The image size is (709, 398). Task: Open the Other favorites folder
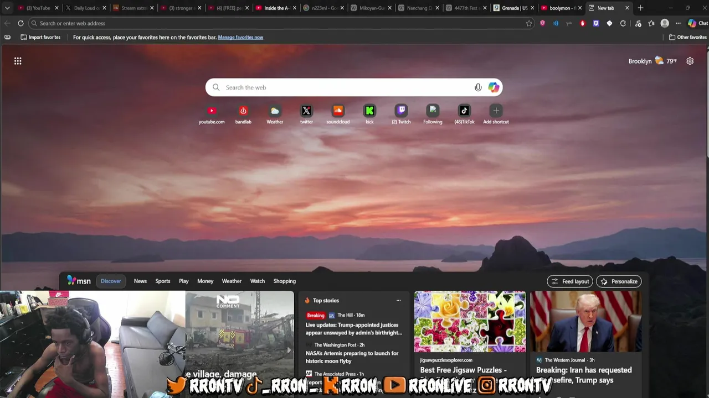687,37
